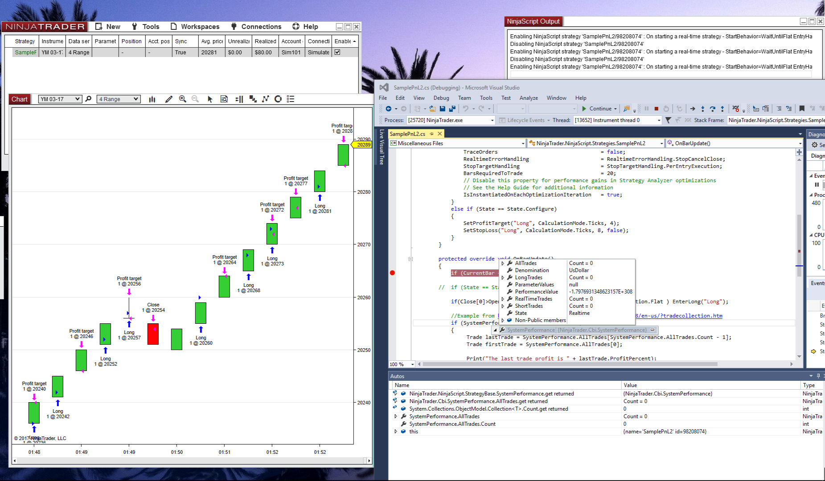Click the chart Zoom In magnifier icon
Viewport: 825px width, 481px height.
coord(182,99)
